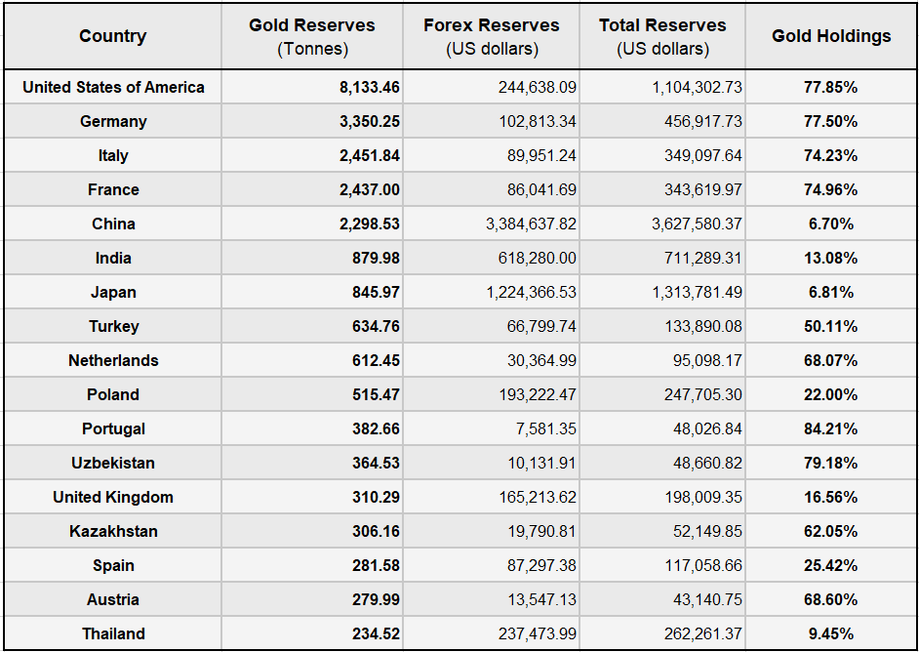Screen dimensions: 919x652
Task: Click Kazakhstan's gold reserves value 306.16
Action: point(376,531)
